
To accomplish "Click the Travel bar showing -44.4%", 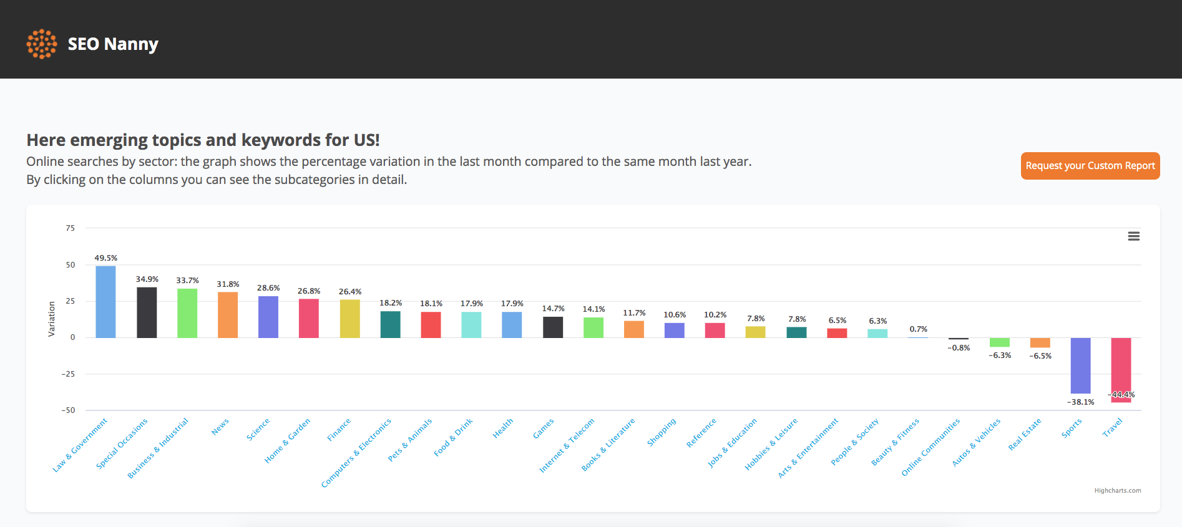I will pos(1121,370).
